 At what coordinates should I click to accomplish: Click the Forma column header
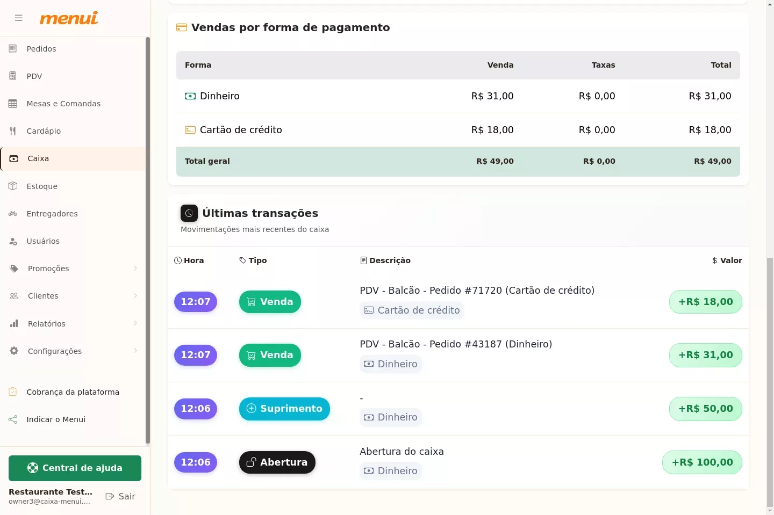pyautogui.click(x=198, y=65)
